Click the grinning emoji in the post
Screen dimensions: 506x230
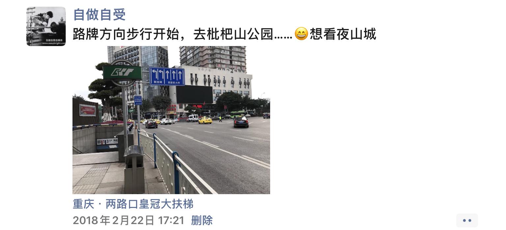coord(301,34)
